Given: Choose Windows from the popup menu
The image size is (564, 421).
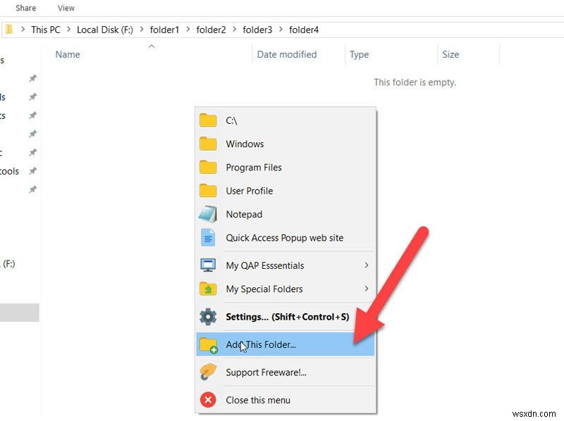Looking at the screenshot, I should pos(286,144).
